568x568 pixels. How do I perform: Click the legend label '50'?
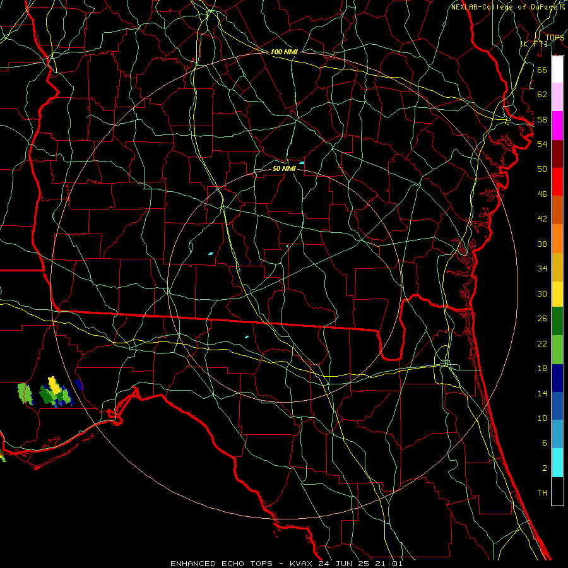click(542, 169)
